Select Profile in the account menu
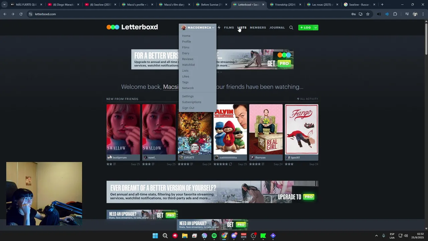Viewport: 428px width, 241px height. click(187, 42)
